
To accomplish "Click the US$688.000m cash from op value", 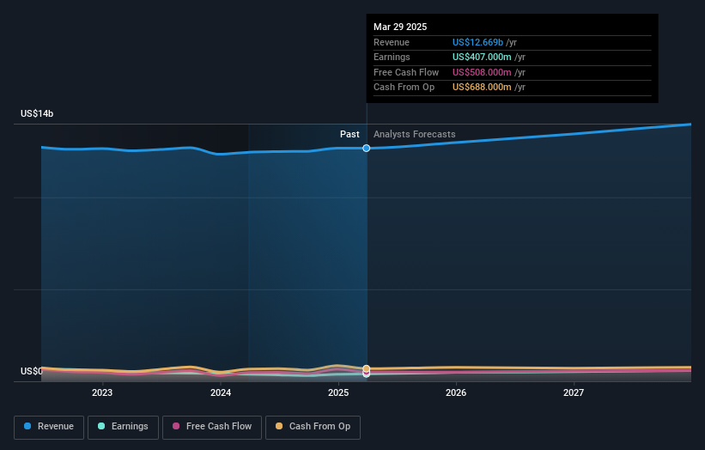I will (x=482, y=88).
